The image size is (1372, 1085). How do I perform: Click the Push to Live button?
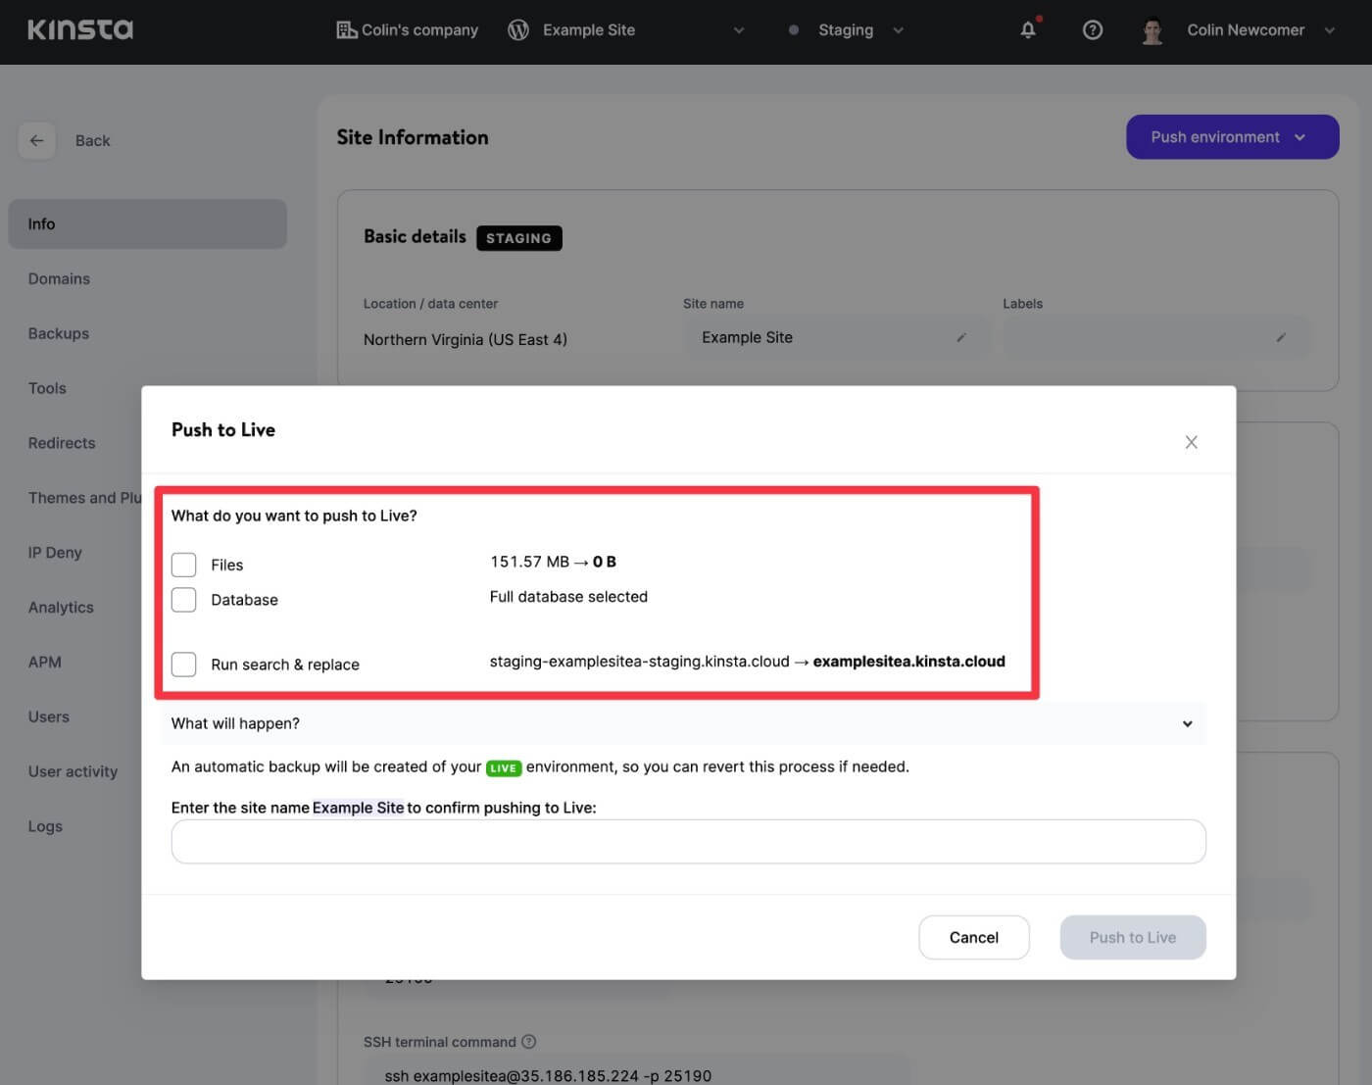point(1133,937)
